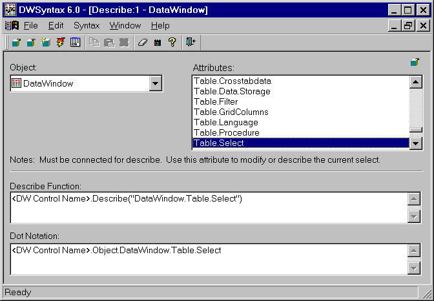Select Table.Filter attribute
434x301 pixels.
[300, 101]
